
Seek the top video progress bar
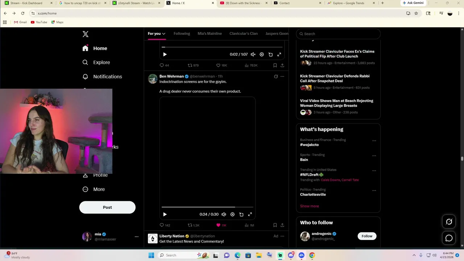[222, 47]
